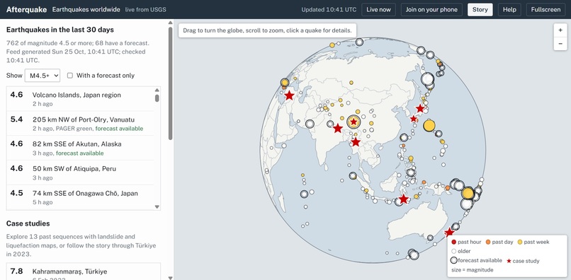Click the case study star over Myanmar
Screen dimensions: 571x280
tap(356, 142)
